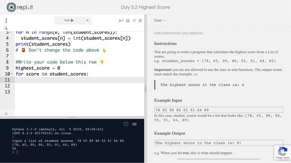Open the packages cube icon

click(x=128, y=20)
